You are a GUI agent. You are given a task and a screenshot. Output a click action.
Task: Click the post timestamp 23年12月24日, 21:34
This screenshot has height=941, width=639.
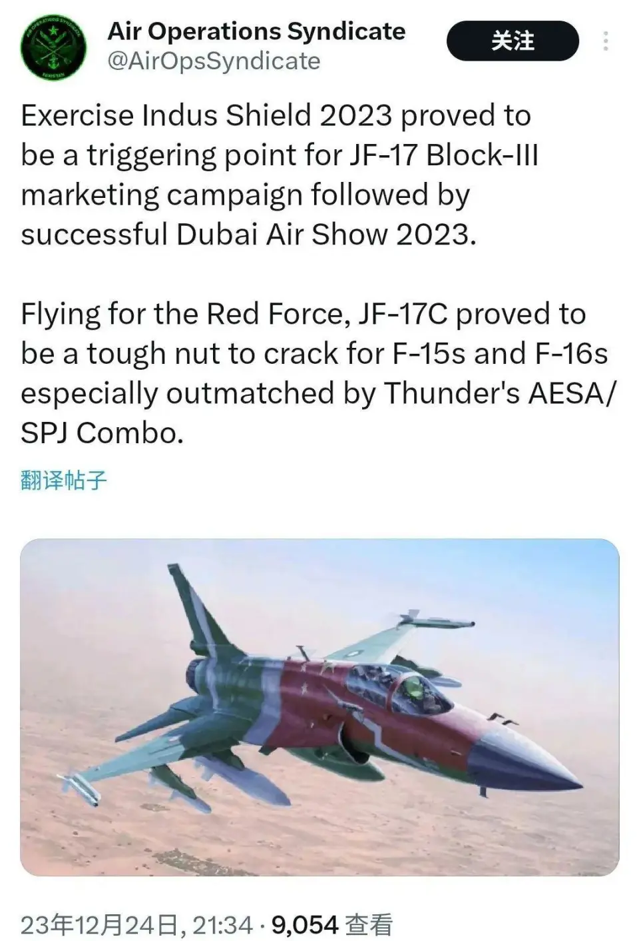coord(136,925)
